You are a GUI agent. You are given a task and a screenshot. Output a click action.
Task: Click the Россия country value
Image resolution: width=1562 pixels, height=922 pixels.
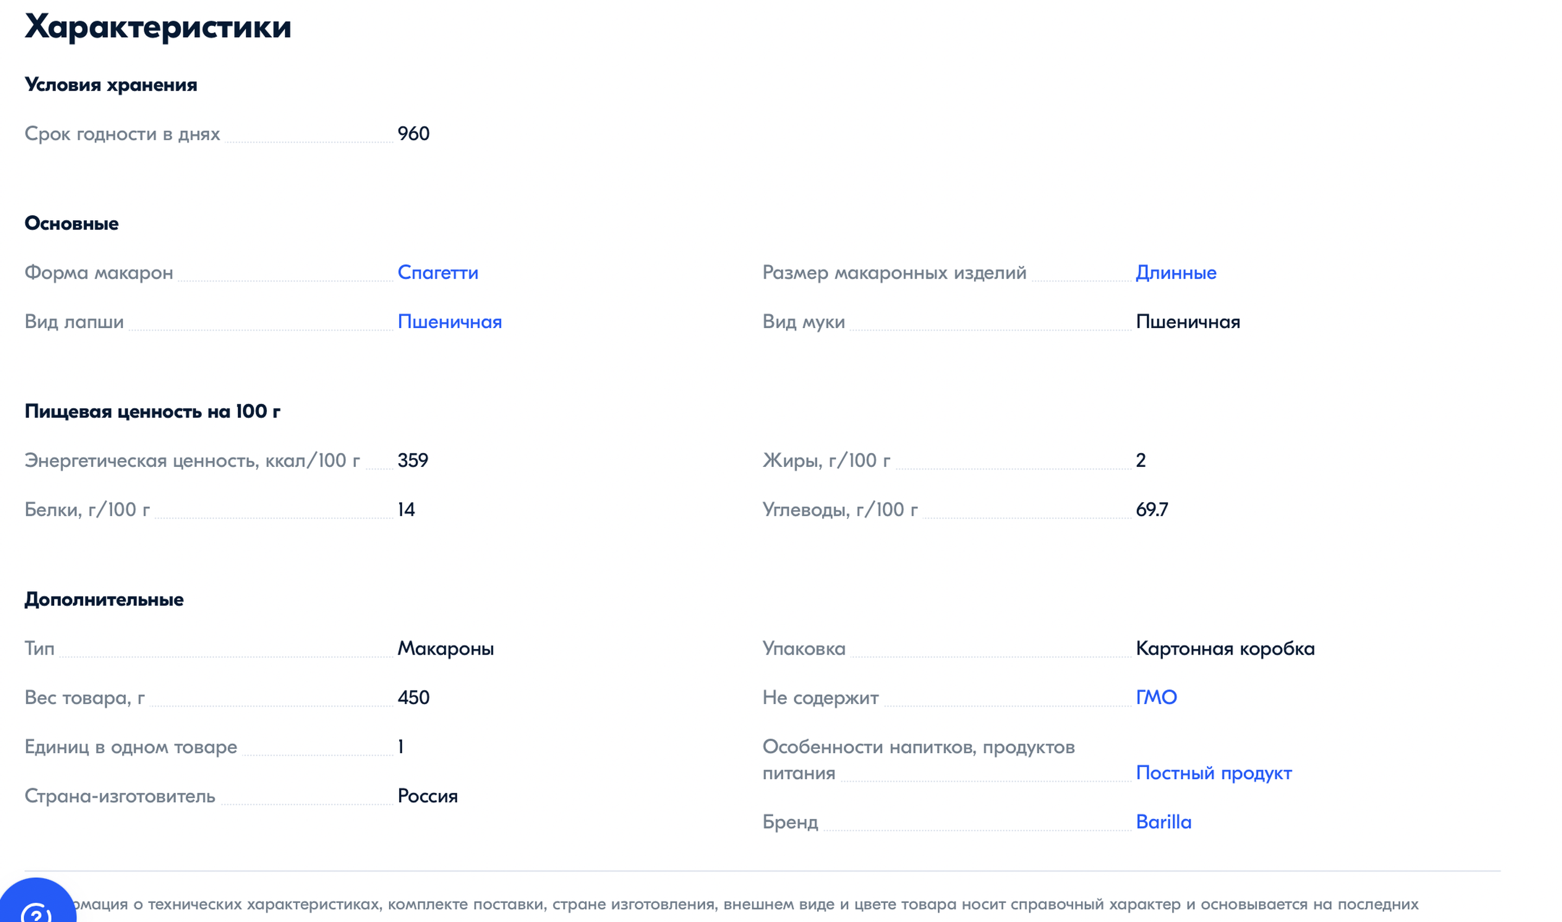coord(427,796)
